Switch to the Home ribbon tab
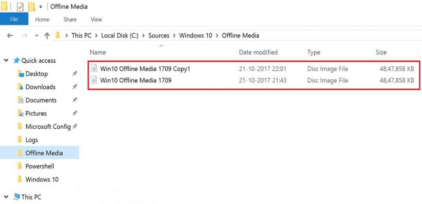Screen dimensions: 422x204 click(42, 20)
